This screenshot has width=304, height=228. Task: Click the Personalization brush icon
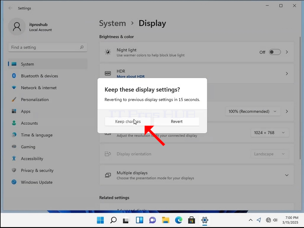[14, 99]
